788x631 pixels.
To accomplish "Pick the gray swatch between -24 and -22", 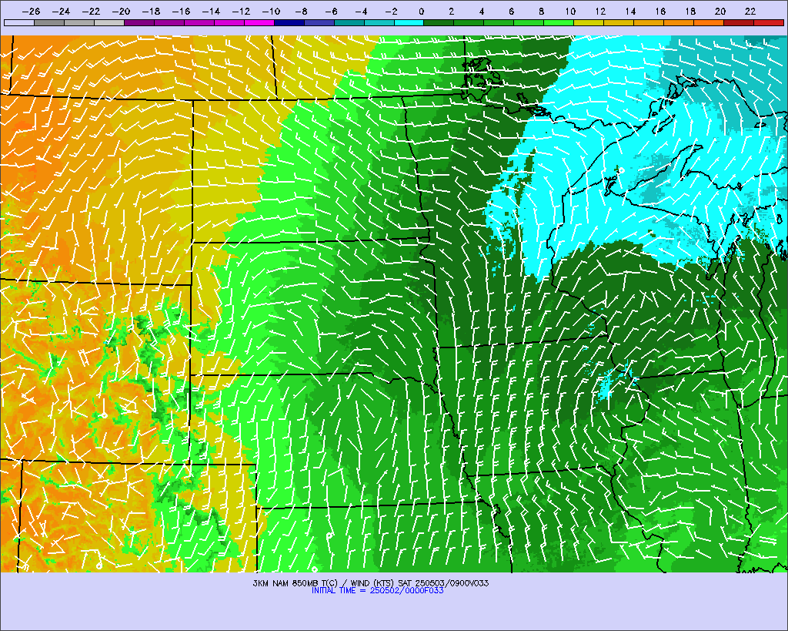I will pos(79,22).
